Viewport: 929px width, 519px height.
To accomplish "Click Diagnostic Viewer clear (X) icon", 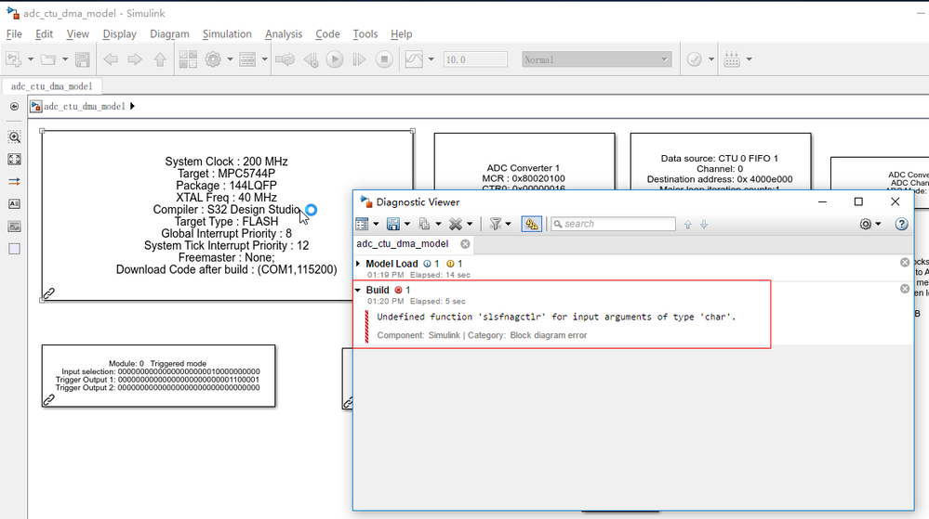I will (x=455, y=224).
